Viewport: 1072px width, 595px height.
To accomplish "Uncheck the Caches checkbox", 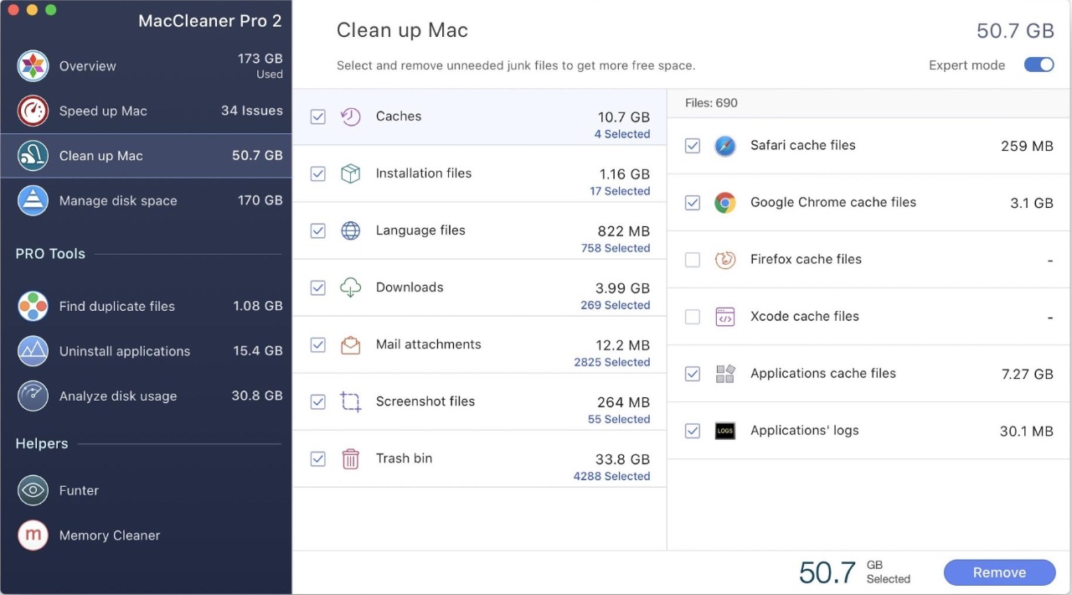I will 318,116.
